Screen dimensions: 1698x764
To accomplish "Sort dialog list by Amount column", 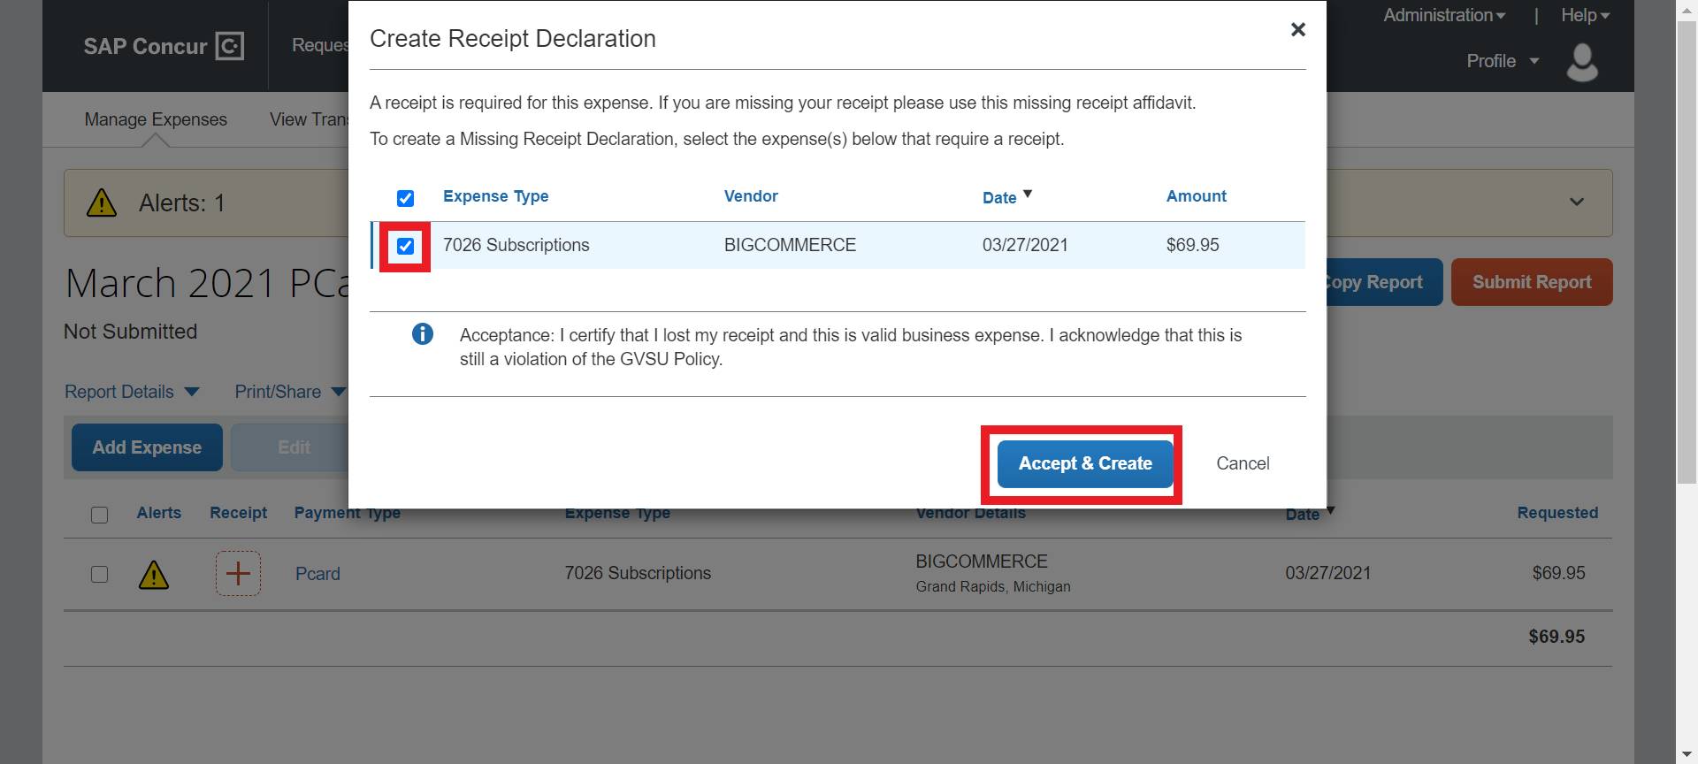I will click(x=1196, y=196).
